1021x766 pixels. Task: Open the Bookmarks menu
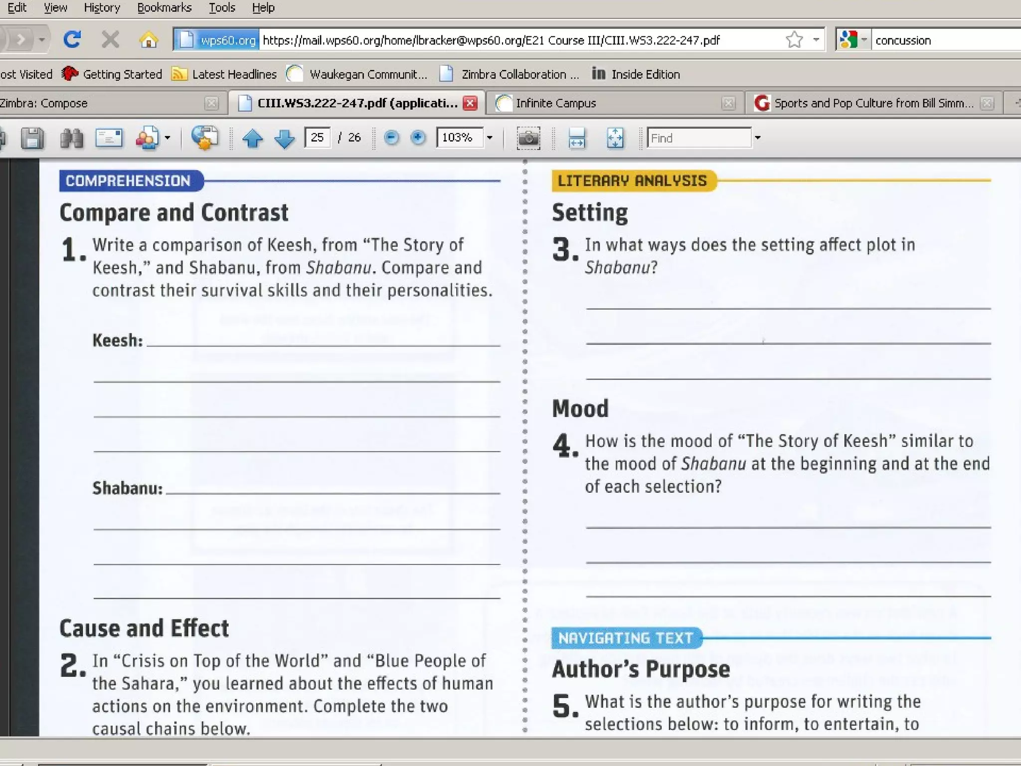164,7
